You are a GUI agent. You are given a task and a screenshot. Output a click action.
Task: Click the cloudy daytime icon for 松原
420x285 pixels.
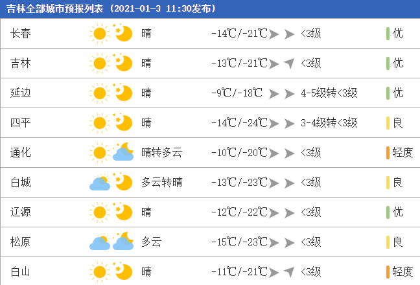(x=100, y=242)
